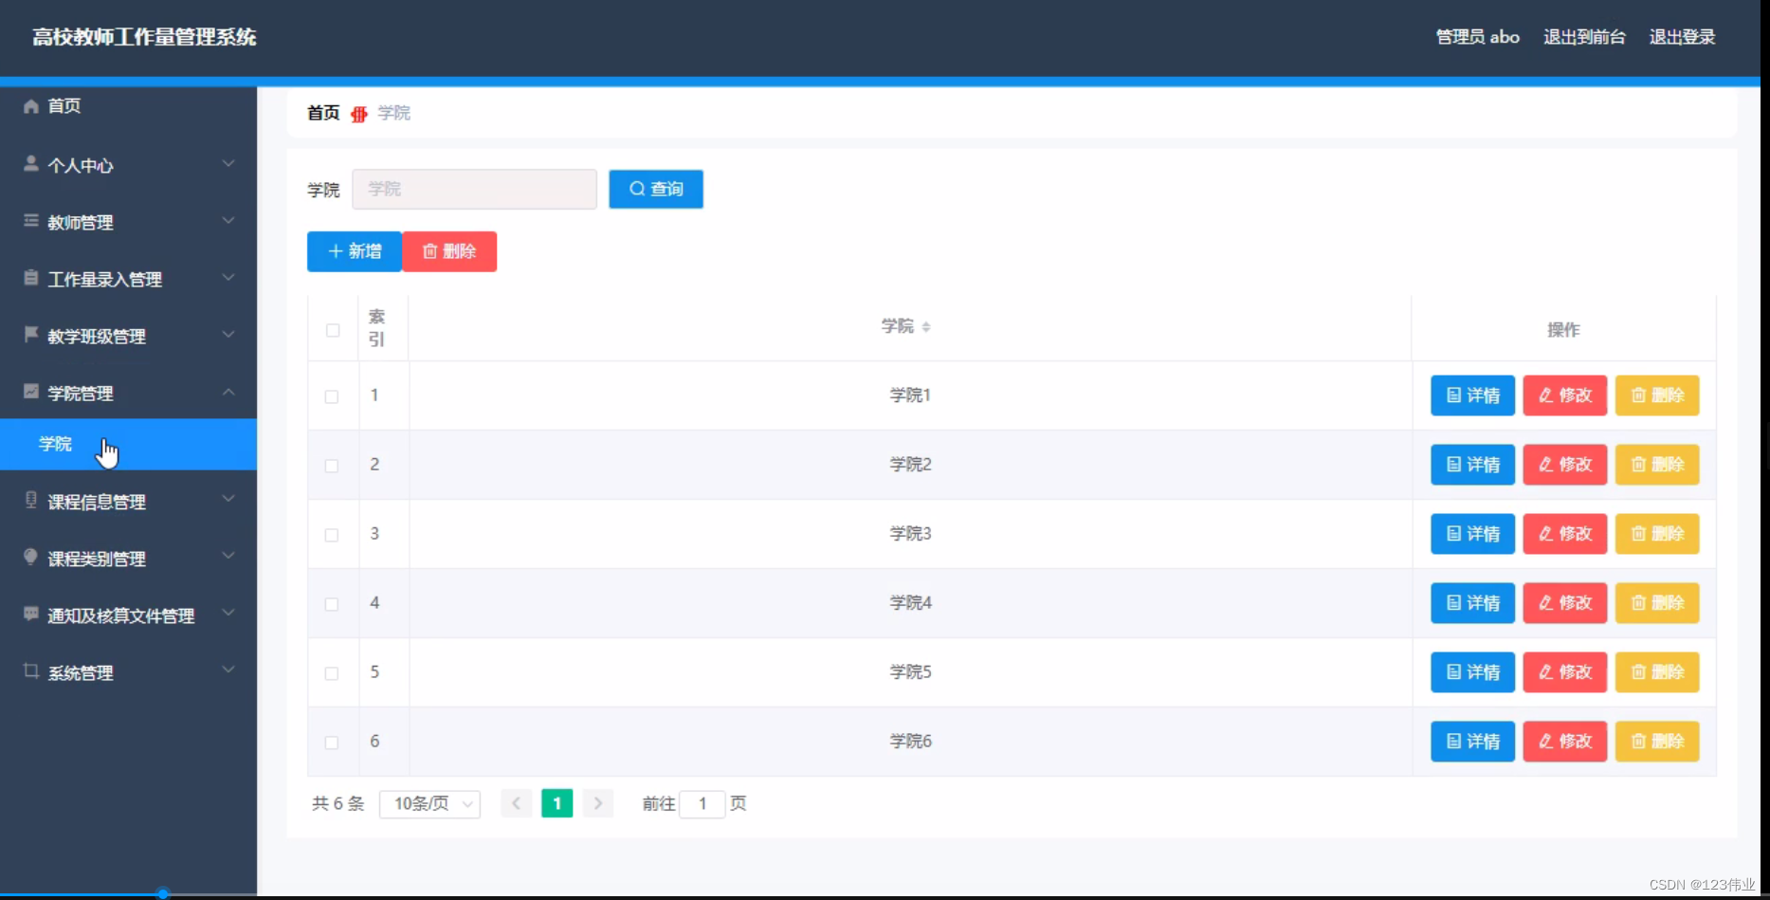Select the 首页 home icon in sidebar
The image size is (1770, 900).
tap(29, 105)
